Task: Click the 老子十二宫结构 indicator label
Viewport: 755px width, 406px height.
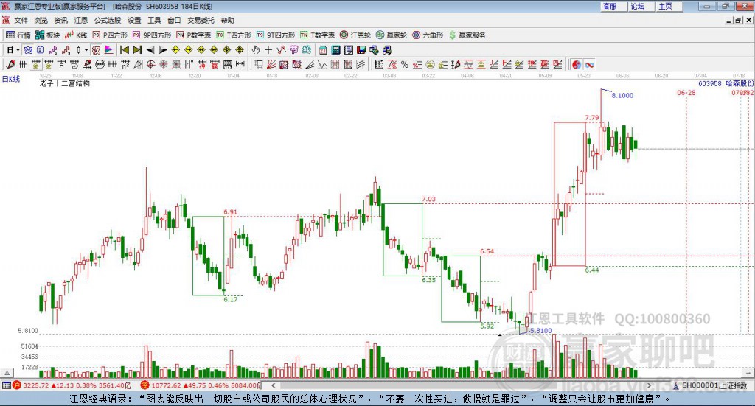Action: (x=65, y=83)
